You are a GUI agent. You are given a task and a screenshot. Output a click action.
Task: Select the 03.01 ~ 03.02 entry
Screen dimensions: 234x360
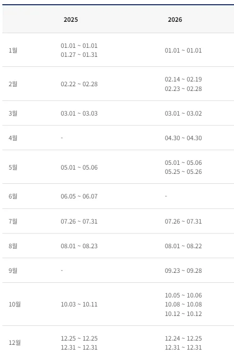coord(183,113)
